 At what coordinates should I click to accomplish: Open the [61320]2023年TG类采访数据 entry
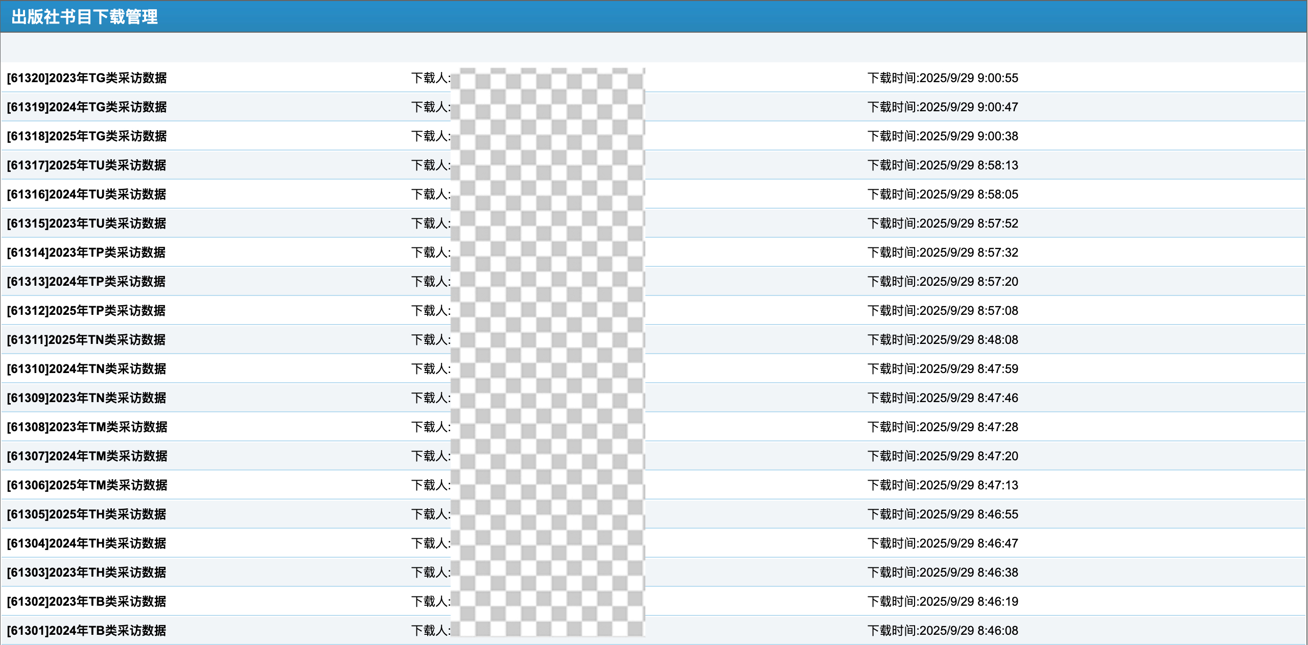tap(87, 78)
